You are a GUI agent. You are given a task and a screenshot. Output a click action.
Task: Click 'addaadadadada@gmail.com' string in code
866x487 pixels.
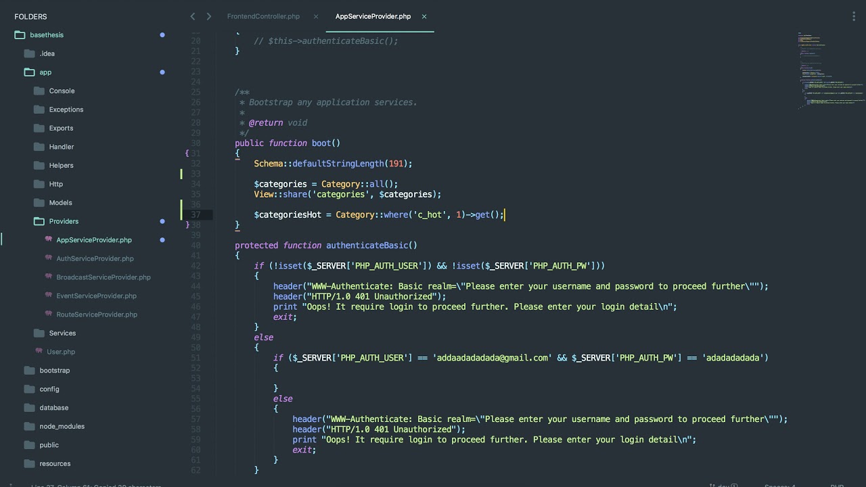point(492,358)
